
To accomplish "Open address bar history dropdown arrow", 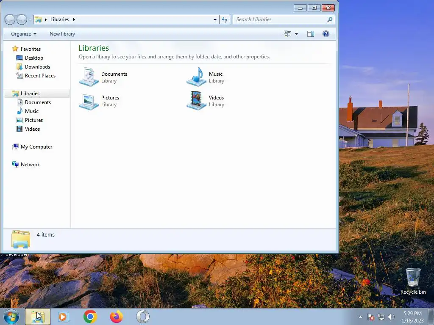I will click(215, 19).
